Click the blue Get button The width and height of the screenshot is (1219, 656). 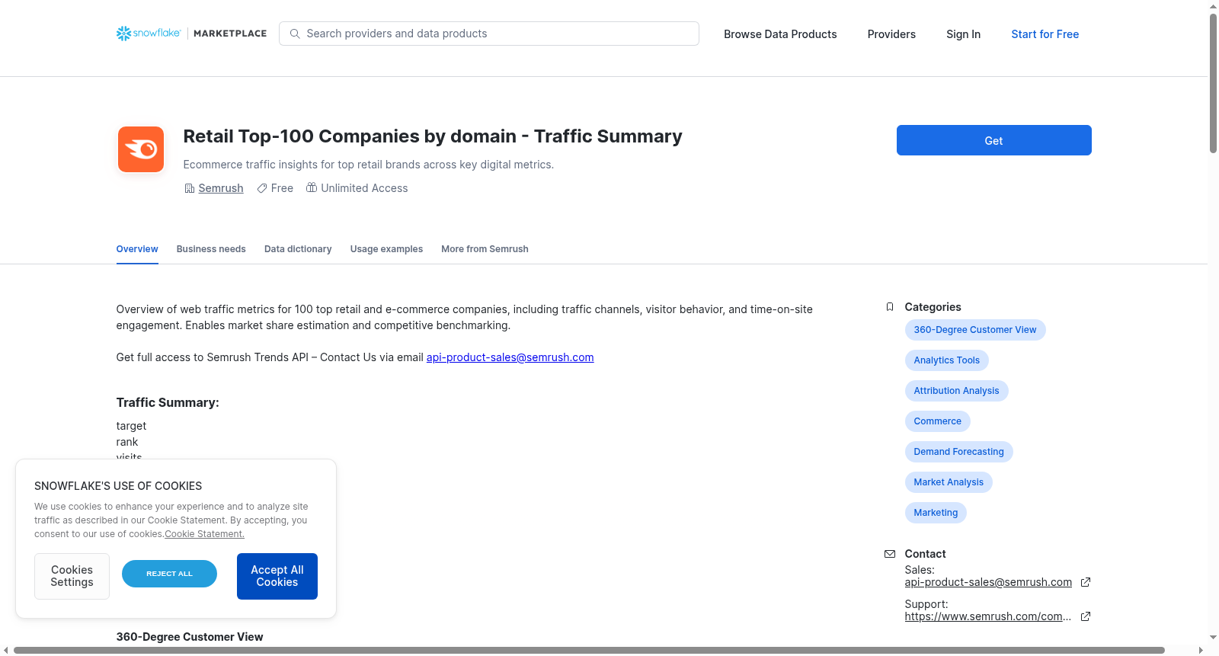pyautogui.click(x=993, y=140)
